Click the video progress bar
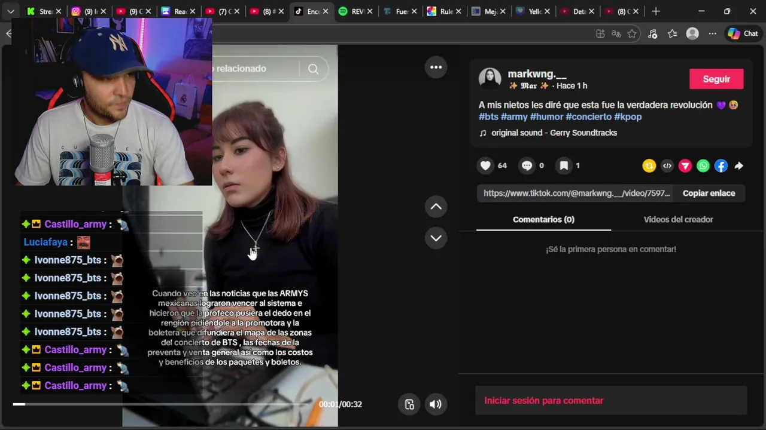766x430 pixels. click(162, 404)
